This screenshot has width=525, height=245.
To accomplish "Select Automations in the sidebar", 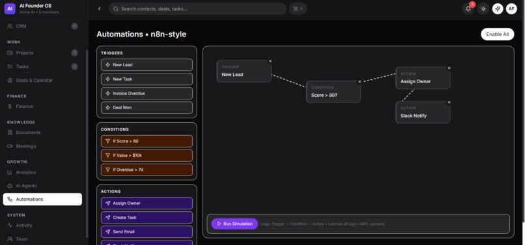I will [42, 200].
